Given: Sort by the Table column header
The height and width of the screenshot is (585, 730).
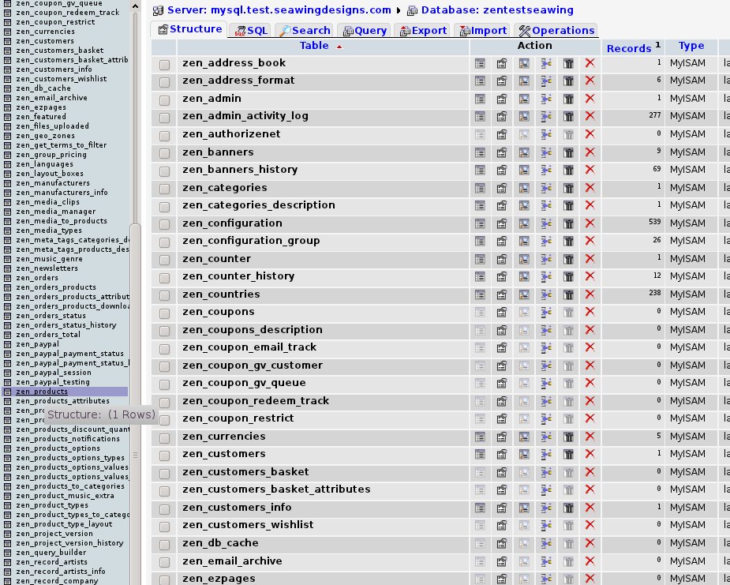Looking at the screenshot, I should (x=314, y=46).
